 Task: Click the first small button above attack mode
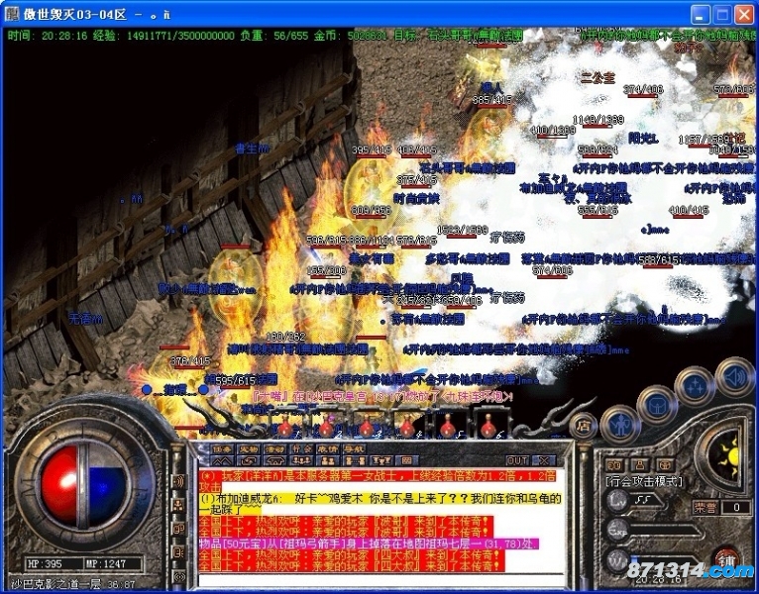pyautogui.click(x=614, y=465)
